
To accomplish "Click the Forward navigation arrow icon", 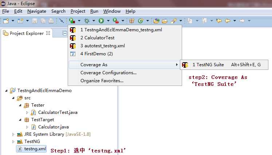I will pyautogui.click(x=242, y=21).
